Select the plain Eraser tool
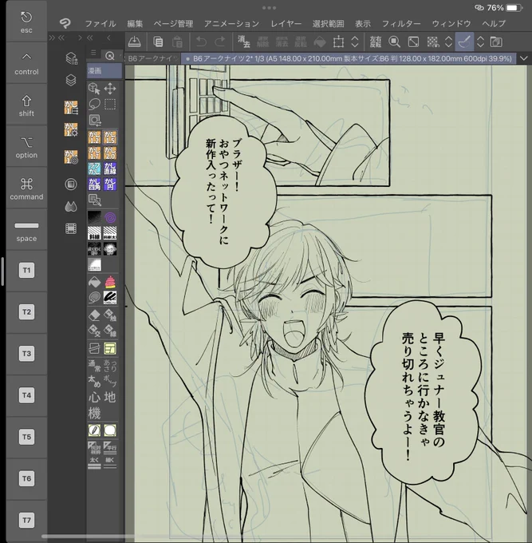The image size is (532, 543). tap(94, 315)
